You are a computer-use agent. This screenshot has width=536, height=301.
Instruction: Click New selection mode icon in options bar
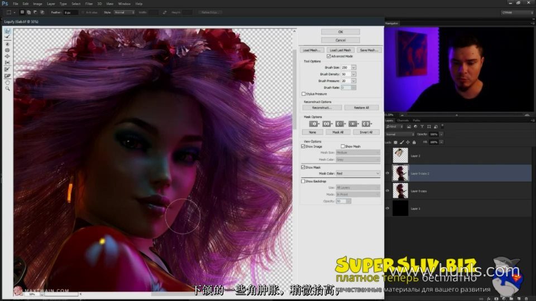pyautogui.click(x=22, y=12)
